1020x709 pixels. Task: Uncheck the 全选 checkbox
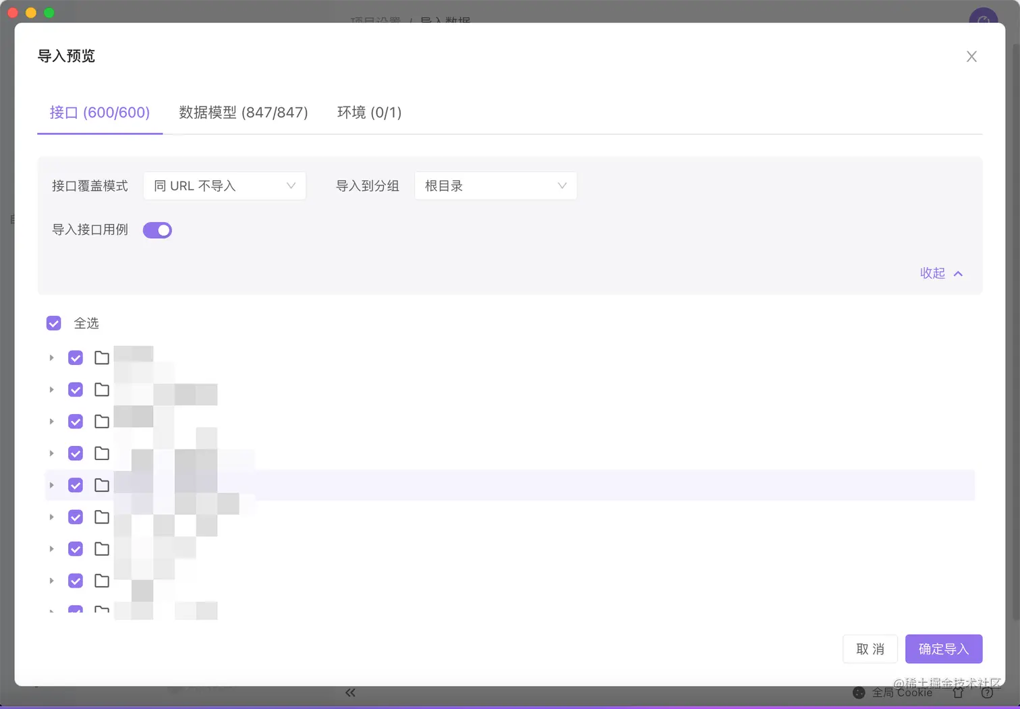tap(54, 323)
